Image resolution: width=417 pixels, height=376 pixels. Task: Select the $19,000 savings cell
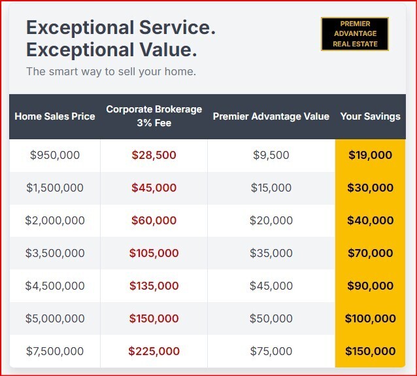tap(370, 155)
